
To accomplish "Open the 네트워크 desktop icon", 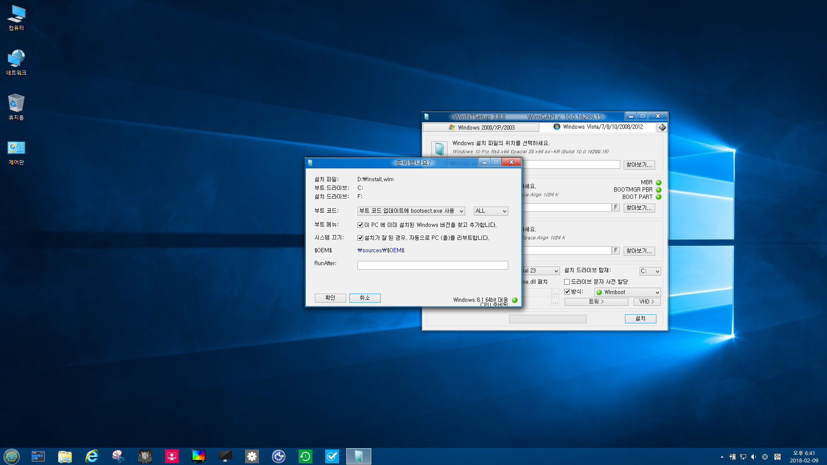I will tap(16, 62).
